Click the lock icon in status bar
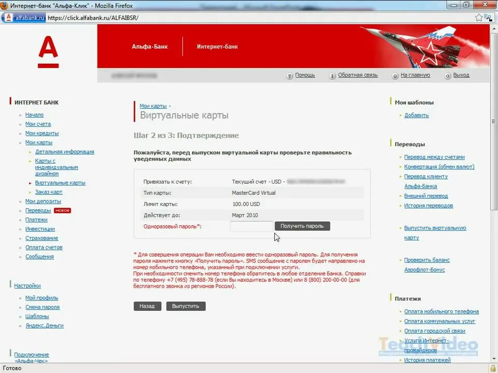 493,368
